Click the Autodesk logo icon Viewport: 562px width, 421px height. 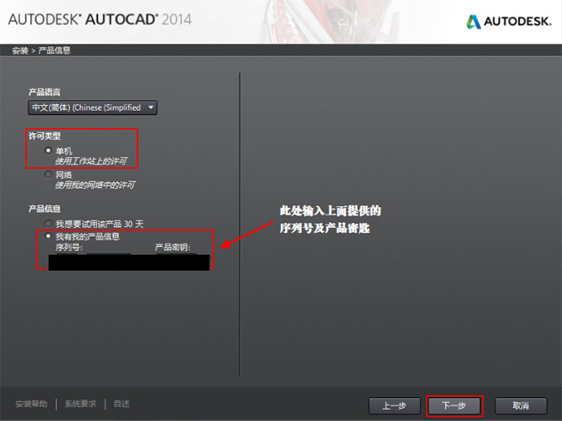474,22
